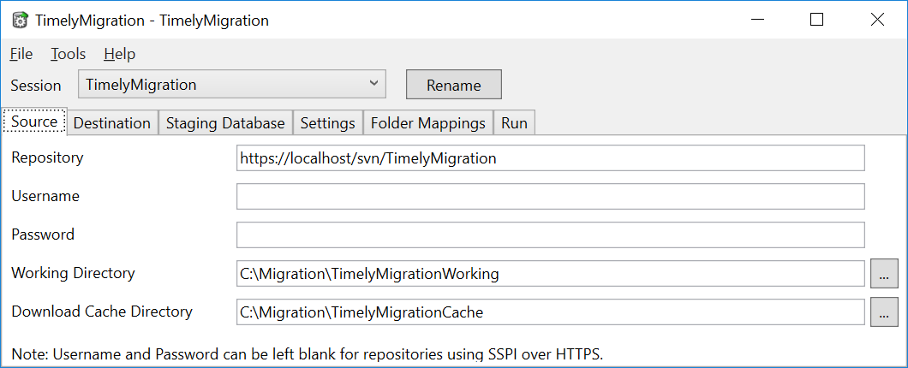The image size is (908, 368).
Task: Select the Source tab
Action: click(x=34, y=122)
